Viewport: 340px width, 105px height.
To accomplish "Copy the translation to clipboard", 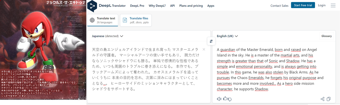I will point(329,99).
